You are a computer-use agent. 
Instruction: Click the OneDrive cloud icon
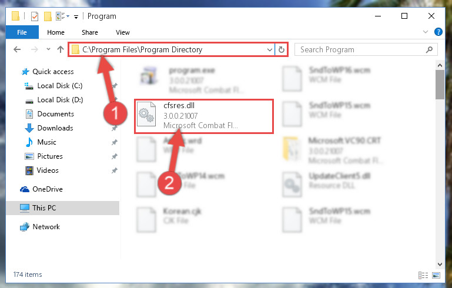25,189
